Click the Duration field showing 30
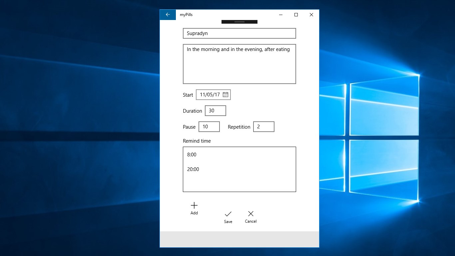 [215, 110]
